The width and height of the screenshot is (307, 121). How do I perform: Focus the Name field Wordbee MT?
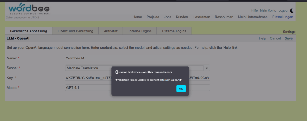137,58
